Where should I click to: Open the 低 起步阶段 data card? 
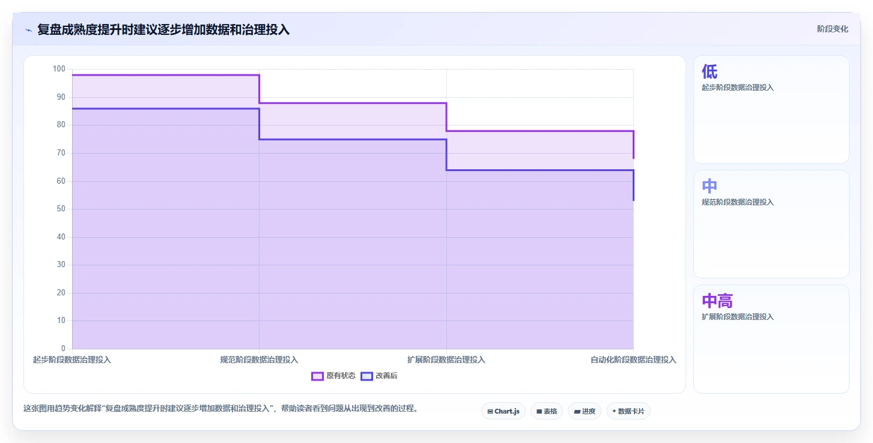[771, 109]
